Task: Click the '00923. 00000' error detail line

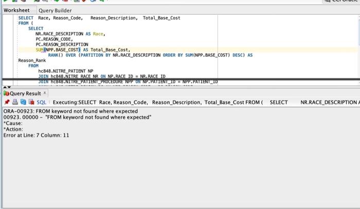Action: coord(77,117)
